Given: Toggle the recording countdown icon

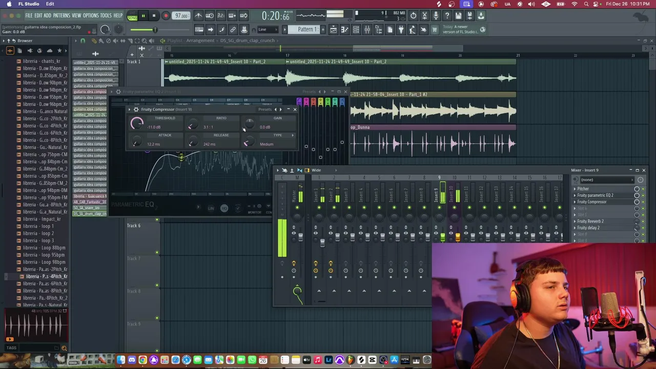Looking at the screenshot, I should (x=221, y=15).
